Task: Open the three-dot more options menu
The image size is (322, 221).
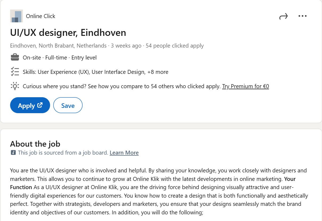Action: (303, 16)
